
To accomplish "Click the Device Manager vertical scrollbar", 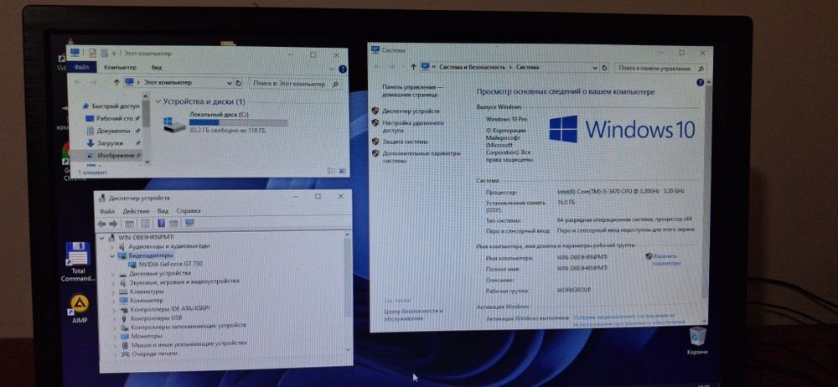I will [x=348, y=292].
